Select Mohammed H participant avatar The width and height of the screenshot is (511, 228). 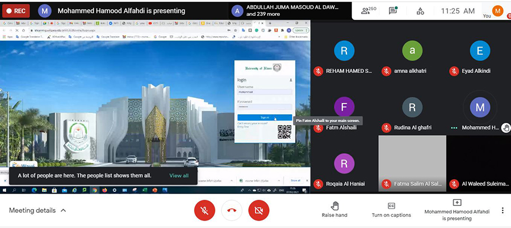tap(480, 107)
